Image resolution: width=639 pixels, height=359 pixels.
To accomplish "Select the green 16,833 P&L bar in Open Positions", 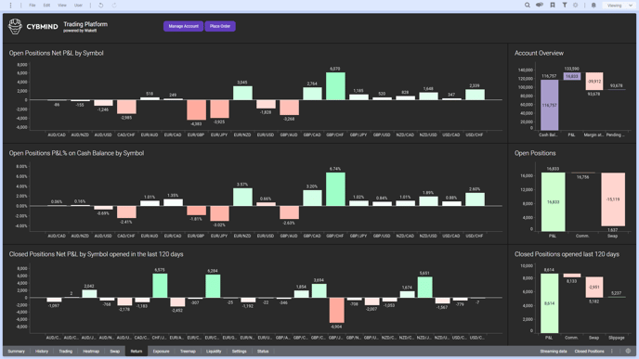I will 553,202.
